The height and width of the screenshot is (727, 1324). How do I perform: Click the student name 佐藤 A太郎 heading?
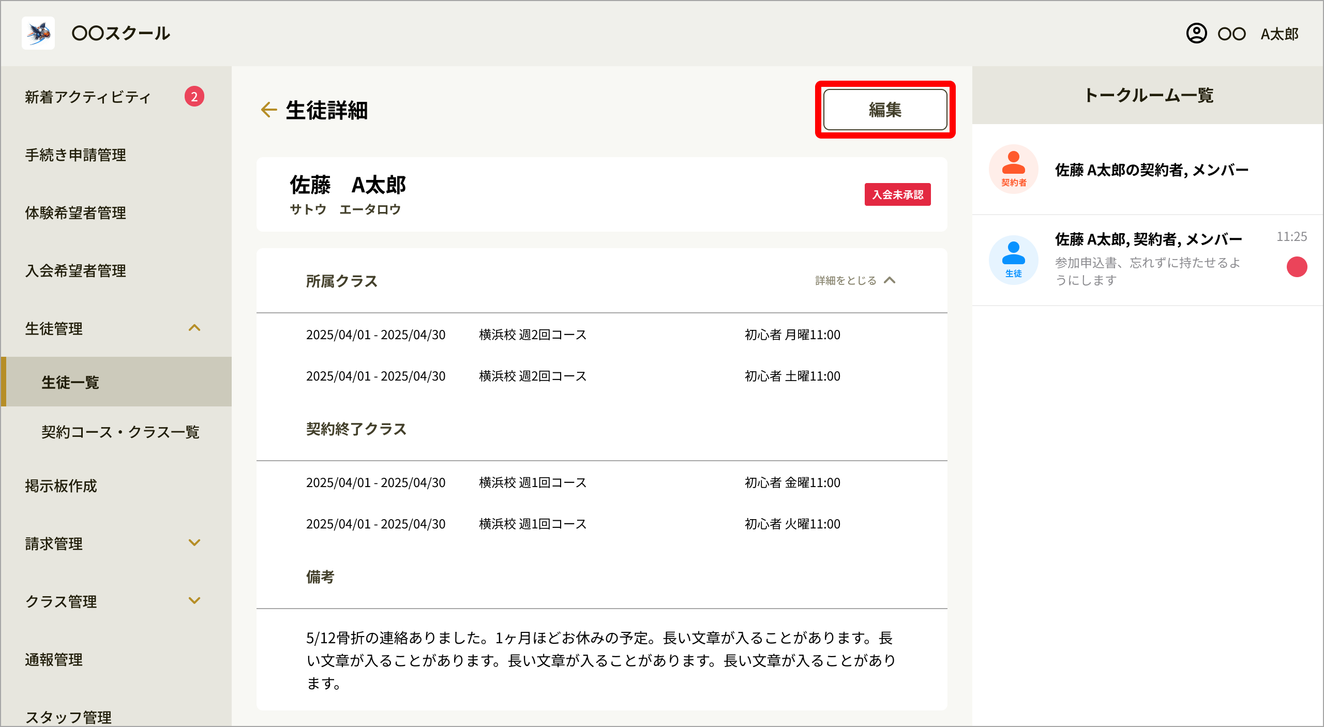348,185
